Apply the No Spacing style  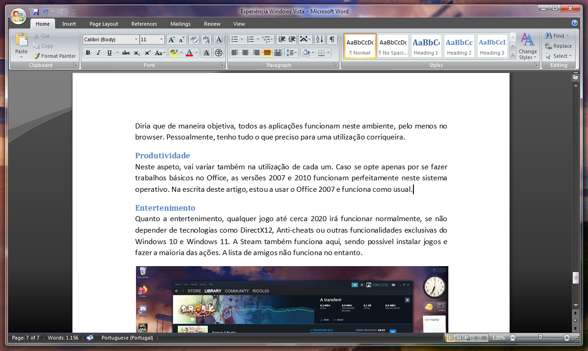(393, 46)
